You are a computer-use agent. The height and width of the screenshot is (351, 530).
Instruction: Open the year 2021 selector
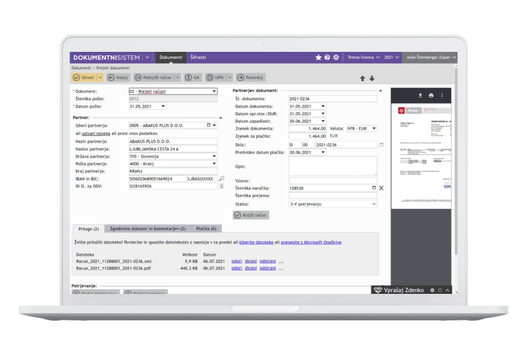coord(392,58)
